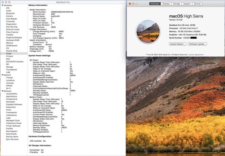Close the About This Mac window
The width and height of the screenshot is (225, 156).
point(129,4)
